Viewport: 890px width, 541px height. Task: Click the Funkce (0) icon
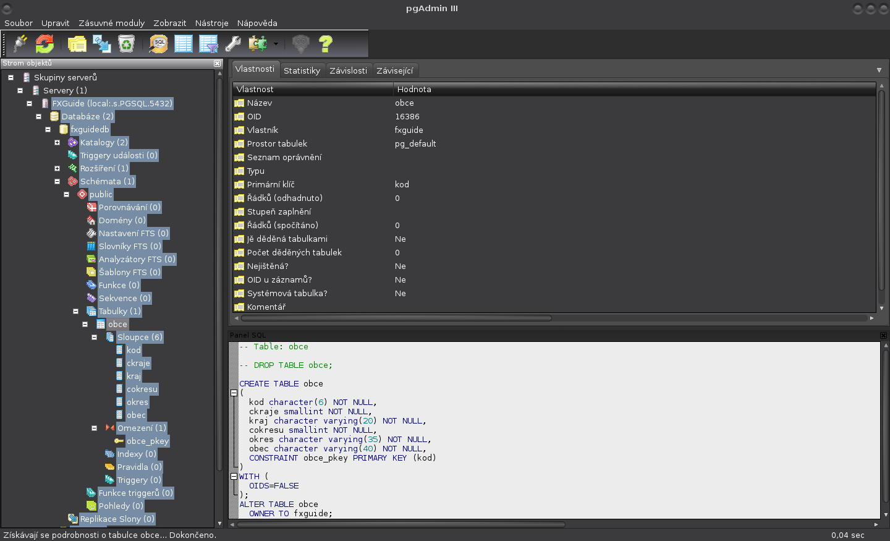pyautogui.click(x=91, y=285)
